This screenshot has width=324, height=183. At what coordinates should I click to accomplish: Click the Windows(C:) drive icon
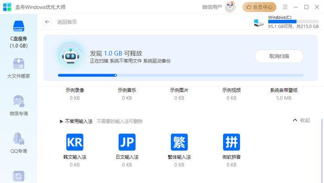tap(259, 23)
